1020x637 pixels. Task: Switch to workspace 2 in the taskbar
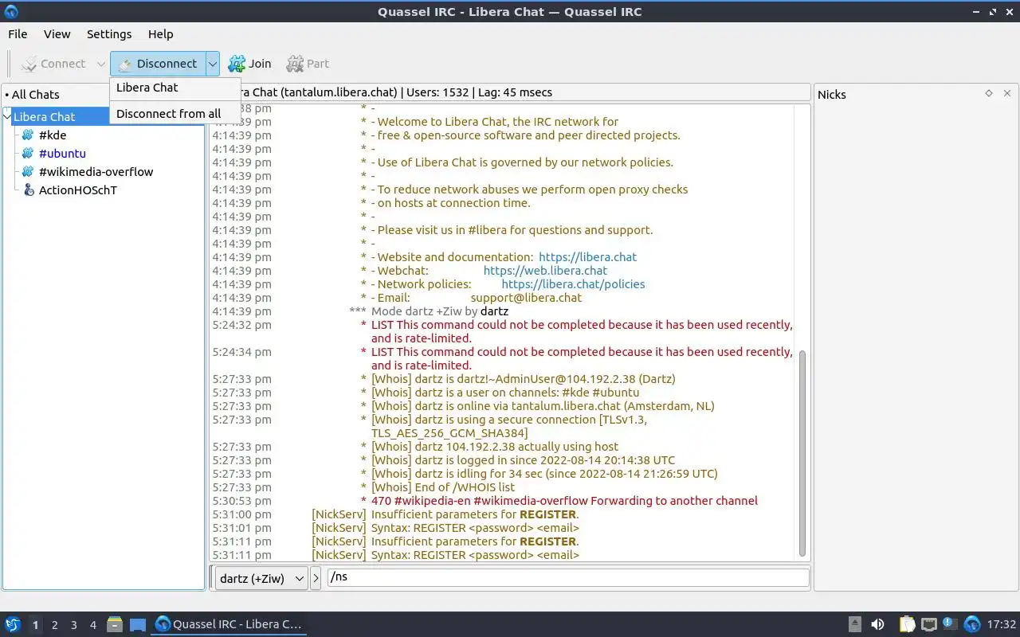[x=54, y=625]
